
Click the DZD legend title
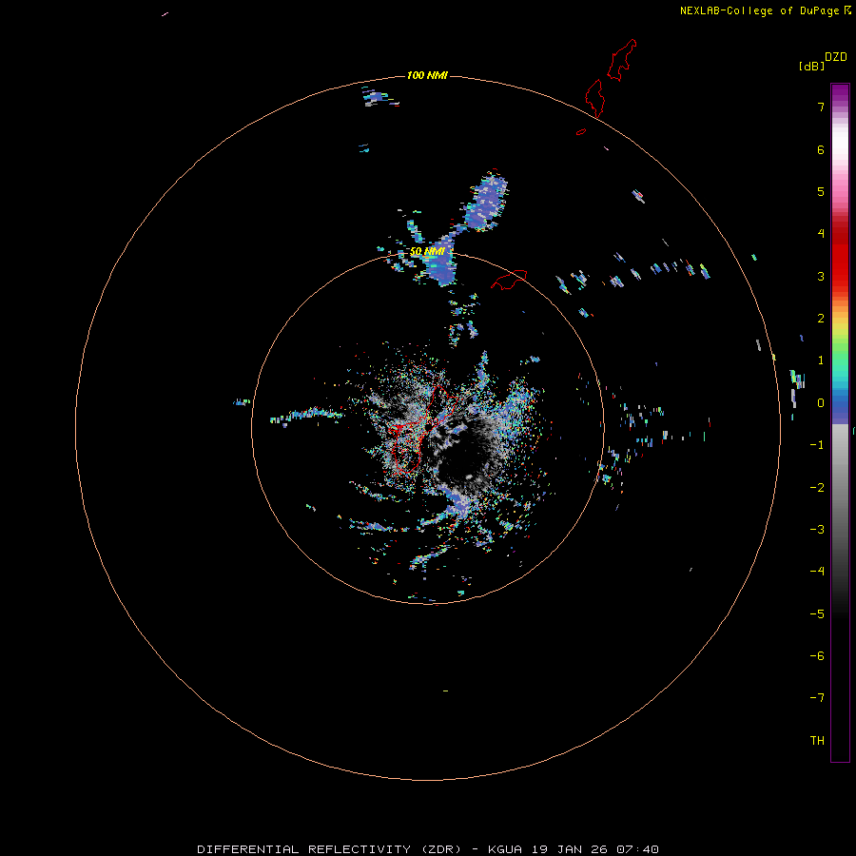(x=836, y=57)
